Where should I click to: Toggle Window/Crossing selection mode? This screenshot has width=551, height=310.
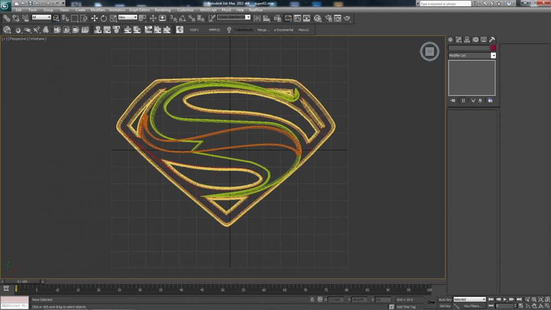pos(84,18)
